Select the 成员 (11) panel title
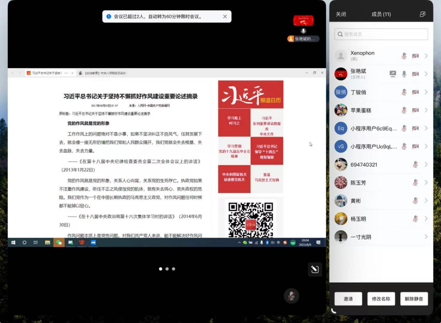Viewport: 441px width, 323px height. pyautogui.click(x=381, y=14)
